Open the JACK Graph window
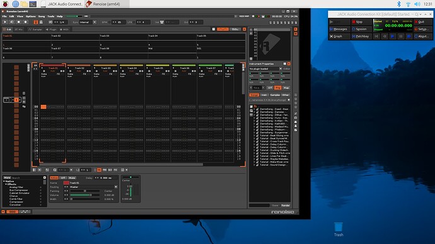 pyautogui.click(x=339, y=36)
